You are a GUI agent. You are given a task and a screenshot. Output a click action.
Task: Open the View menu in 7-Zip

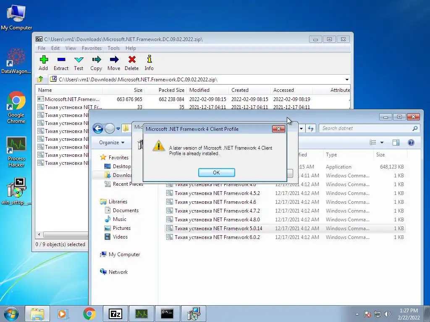tap(71, 48)
